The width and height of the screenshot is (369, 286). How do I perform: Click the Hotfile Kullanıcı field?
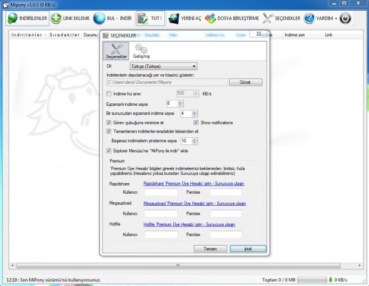[x=161, y=234]
